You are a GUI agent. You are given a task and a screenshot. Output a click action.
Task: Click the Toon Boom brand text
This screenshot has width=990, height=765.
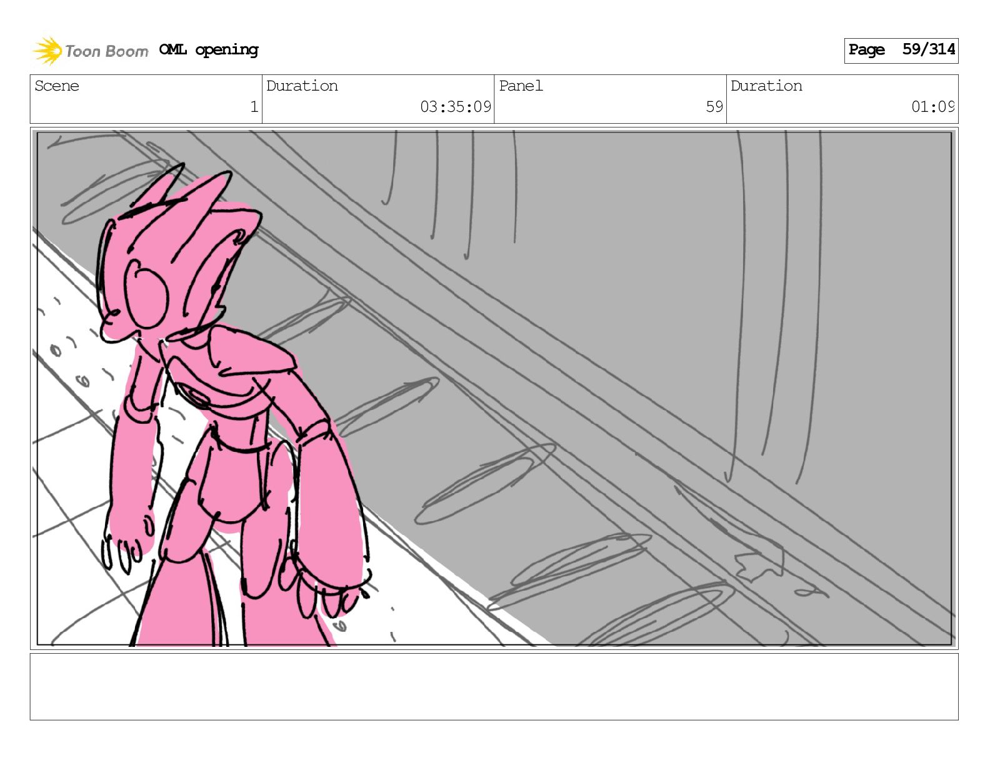tap(106, 51)
